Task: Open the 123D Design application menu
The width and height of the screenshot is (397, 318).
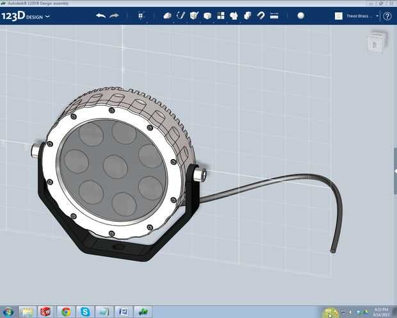Action: point(26,16)
